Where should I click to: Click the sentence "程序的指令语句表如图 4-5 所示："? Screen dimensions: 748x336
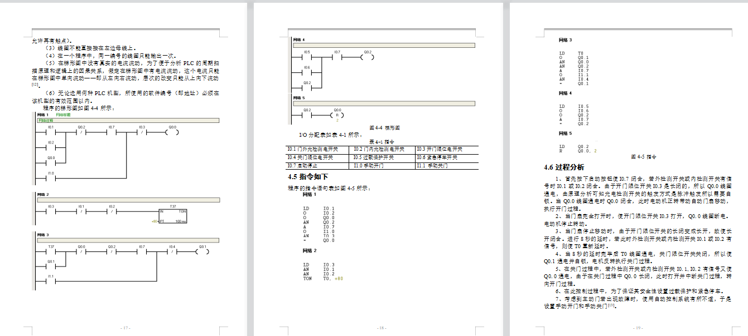pos(330,188)
